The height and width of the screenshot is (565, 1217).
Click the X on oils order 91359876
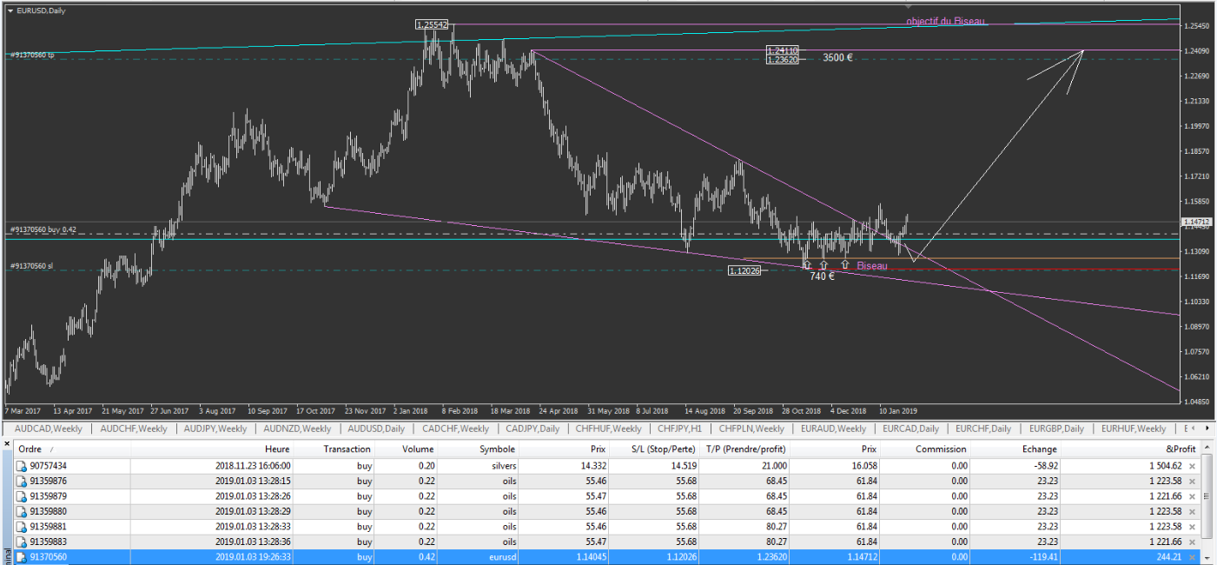click(x=1192, y=481)
